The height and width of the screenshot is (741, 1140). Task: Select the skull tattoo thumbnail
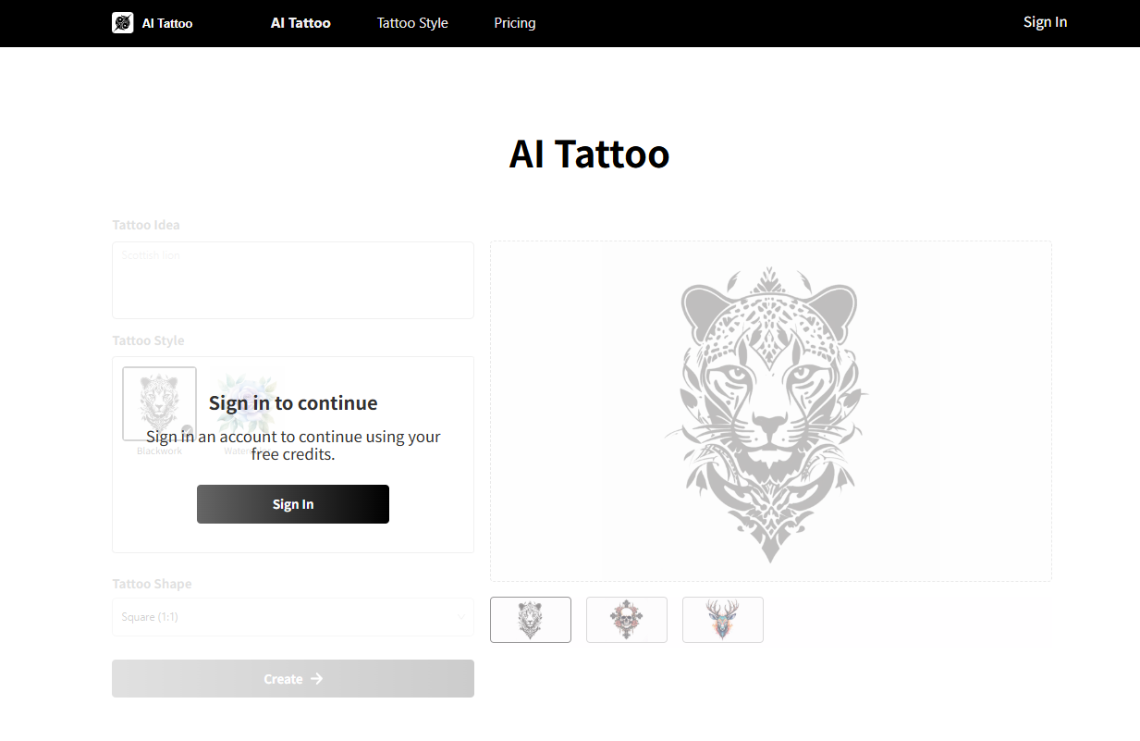pos(627,620)
